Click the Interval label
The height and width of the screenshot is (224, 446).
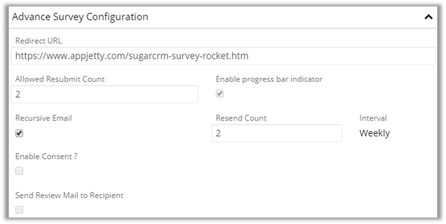pyautogui.click(x=373, y=118)
